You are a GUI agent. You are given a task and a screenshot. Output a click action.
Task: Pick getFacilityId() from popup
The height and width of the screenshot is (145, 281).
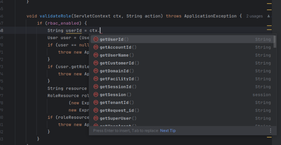tap(182, 79)
